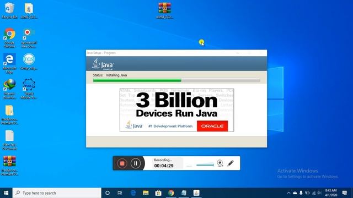Click the Java Setup - Progress title bar

click(176, 53)
